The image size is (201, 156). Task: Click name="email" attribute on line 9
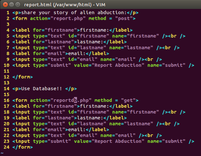[118, 60]
